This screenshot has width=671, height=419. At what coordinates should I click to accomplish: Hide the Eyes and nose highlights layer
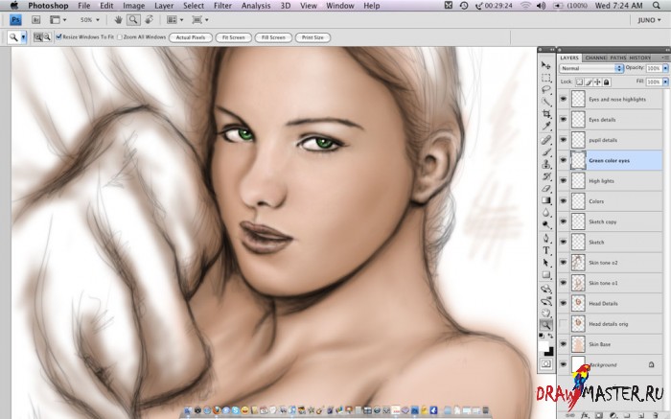tap(564, 99)
